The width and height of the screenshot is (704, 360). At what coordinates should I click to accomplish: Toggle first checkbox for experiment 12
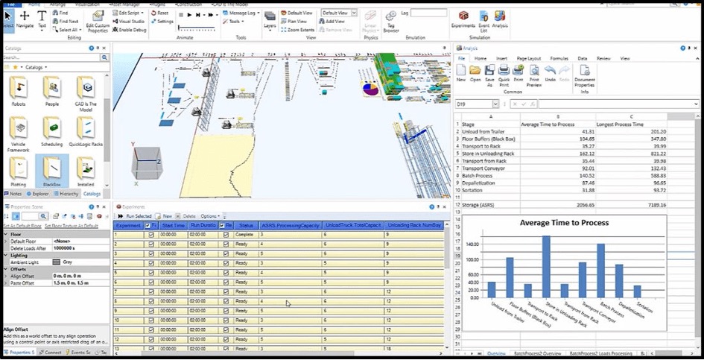[x=150, y=339]
